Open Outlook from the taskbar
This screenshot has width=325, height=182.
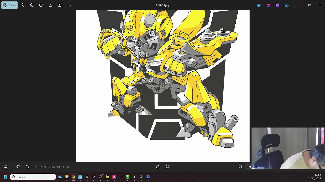click(x=60, y=177)
